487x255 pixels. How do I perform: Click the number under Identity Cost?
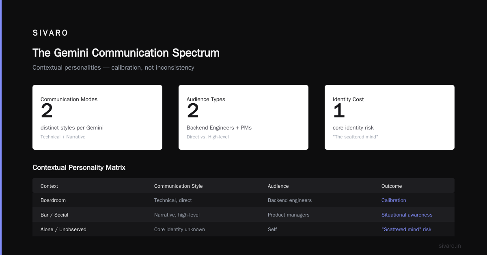click(339, 111)
